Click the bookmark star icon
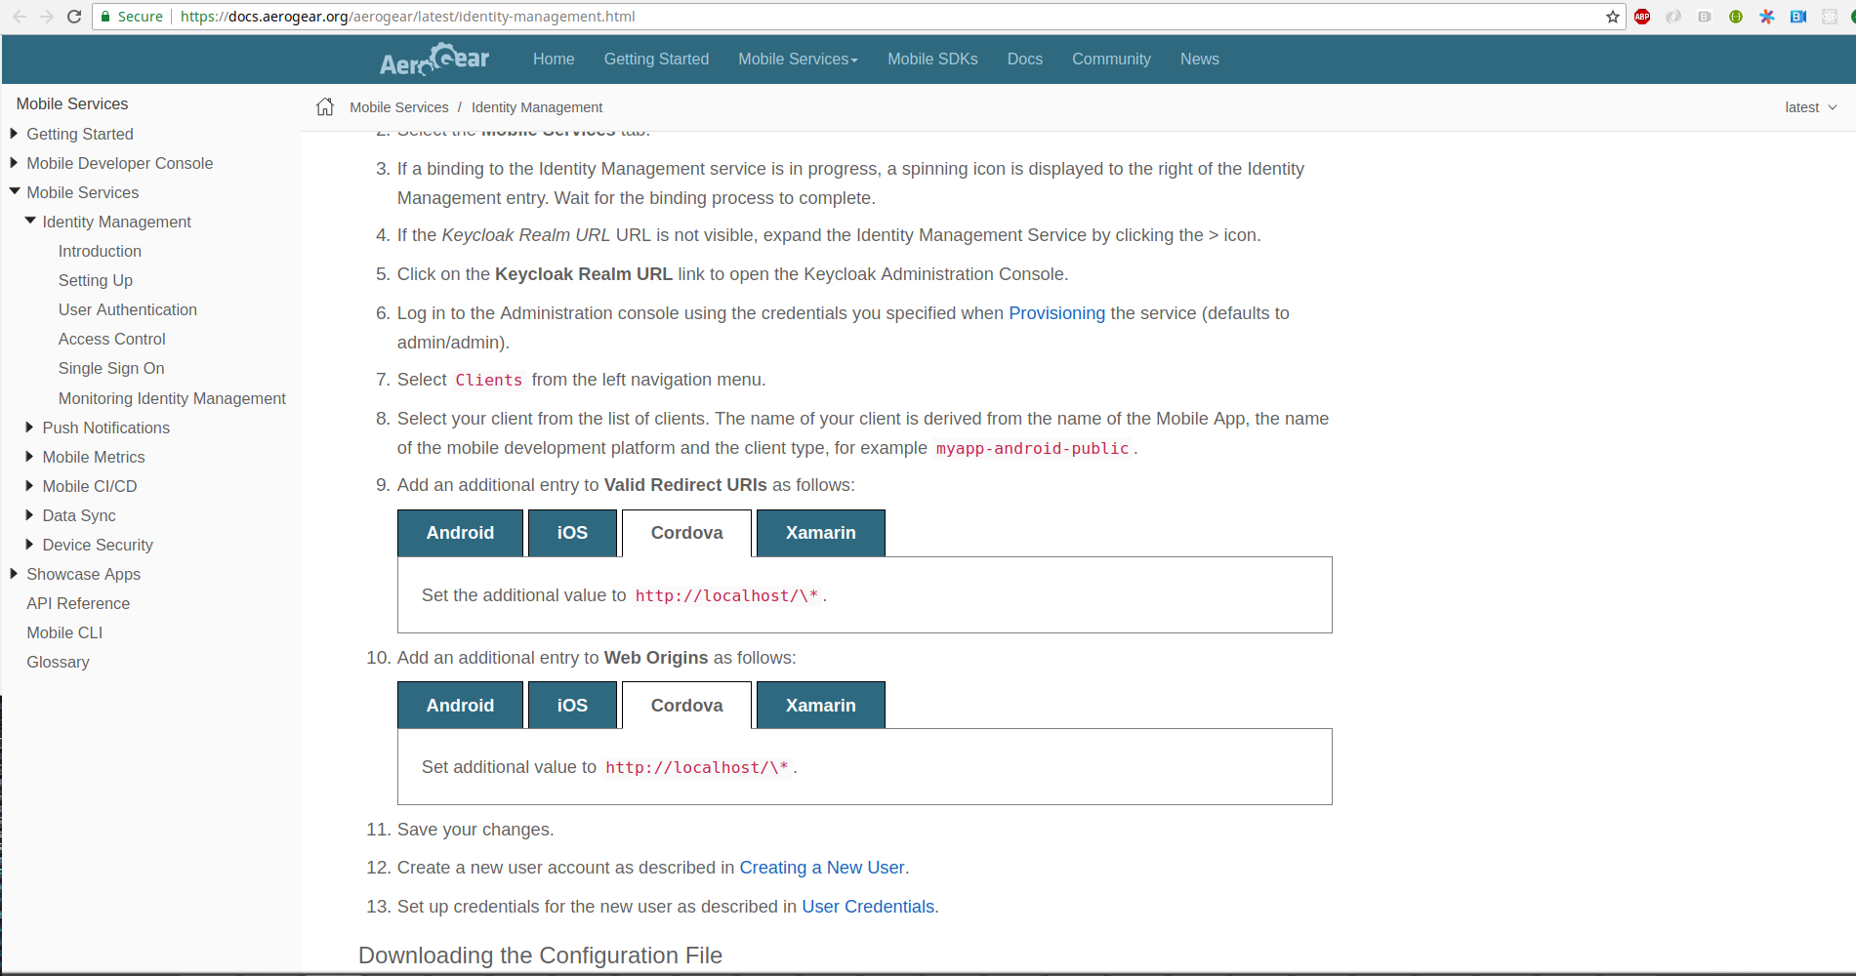The height and width of the screenshot is (976, 1856). [x=1613, y=17]
